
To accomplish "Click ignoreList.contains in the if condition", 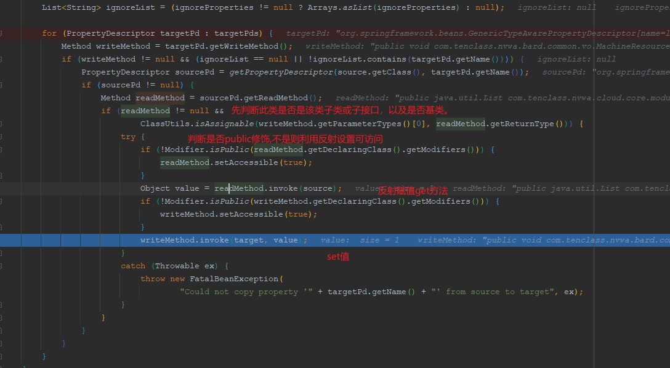I will click(x=360, y=59).
